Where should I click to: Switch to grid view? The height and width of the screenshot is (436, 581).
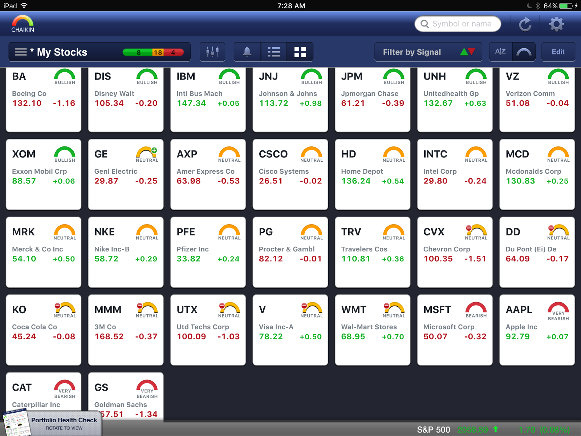tap(300, 52)
